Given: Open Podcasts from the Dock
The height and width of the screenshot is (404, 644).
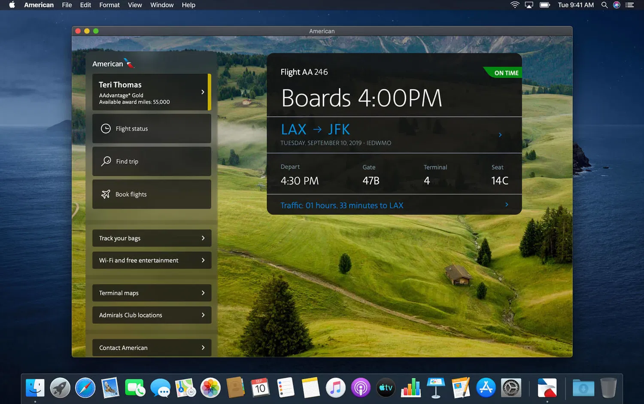Looking at the screenshot, I should click(361, 388).
